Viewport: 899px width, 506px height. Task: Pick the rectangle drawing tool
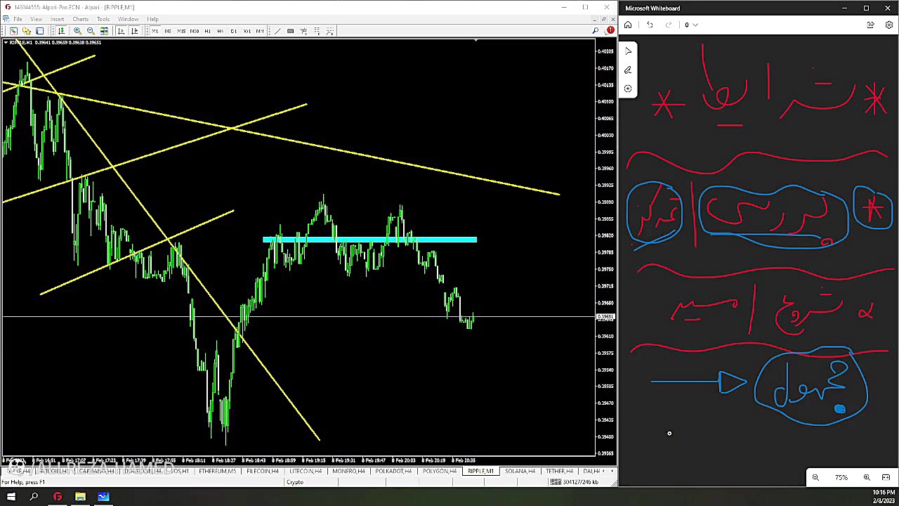pos(290,31)
